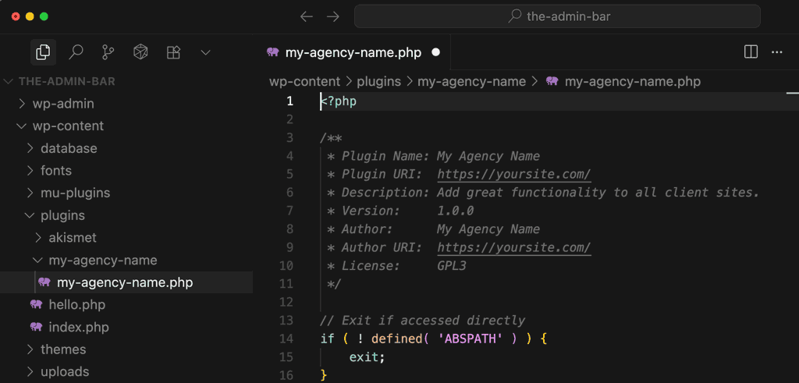The width and height of the screenshot is (799, 383).
Task: Collapse the wp-content folder
Action: [21, 126]
